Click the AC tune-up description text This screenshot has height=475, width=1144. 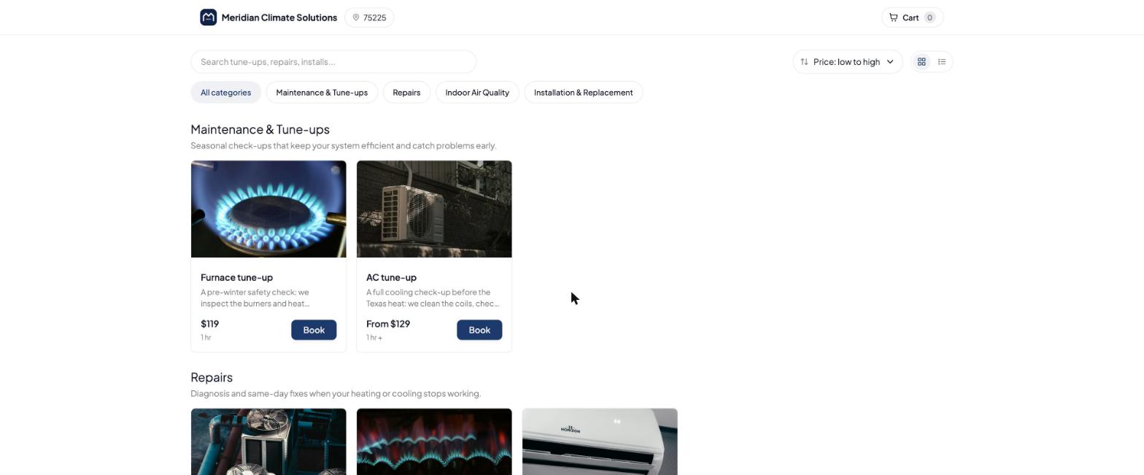point(433,298)
